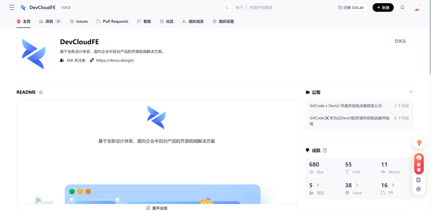Click the 新建 button
The width and height of the screenshot is (431, 212).
pyautogui.click(x=383, y=8)
